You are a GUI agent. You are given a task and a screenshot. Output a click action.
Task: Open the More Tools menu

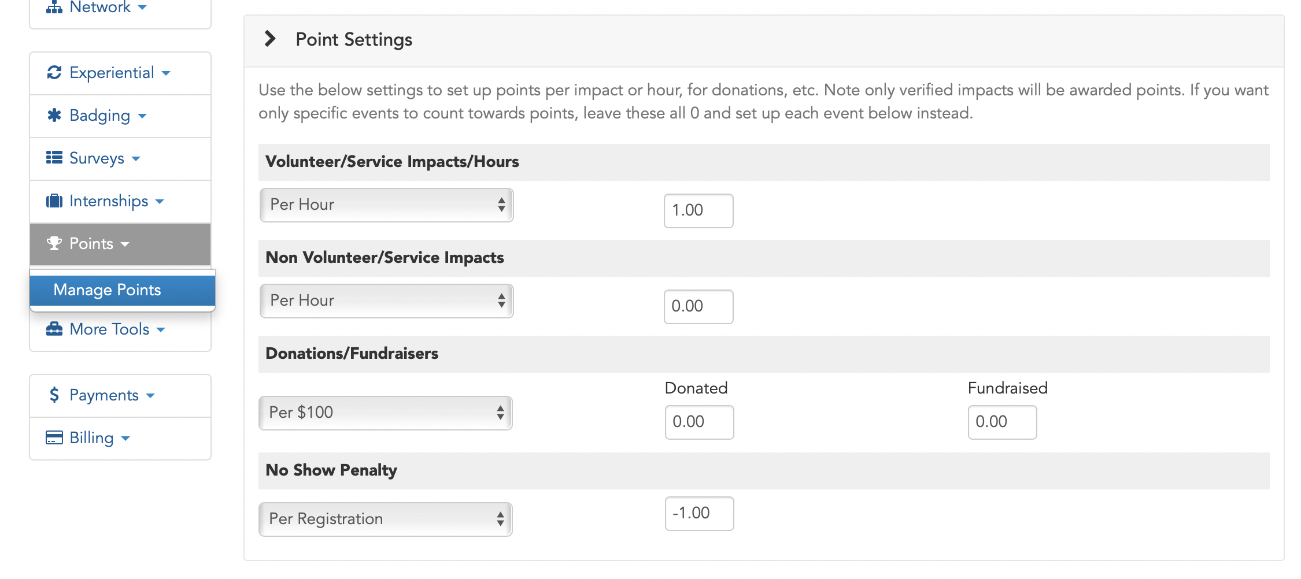120,329
